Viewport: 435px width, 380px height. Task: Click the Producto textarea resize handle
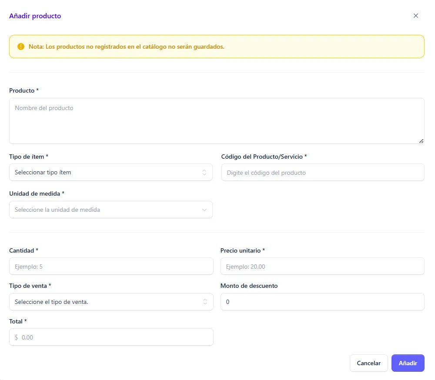[421, 141]
